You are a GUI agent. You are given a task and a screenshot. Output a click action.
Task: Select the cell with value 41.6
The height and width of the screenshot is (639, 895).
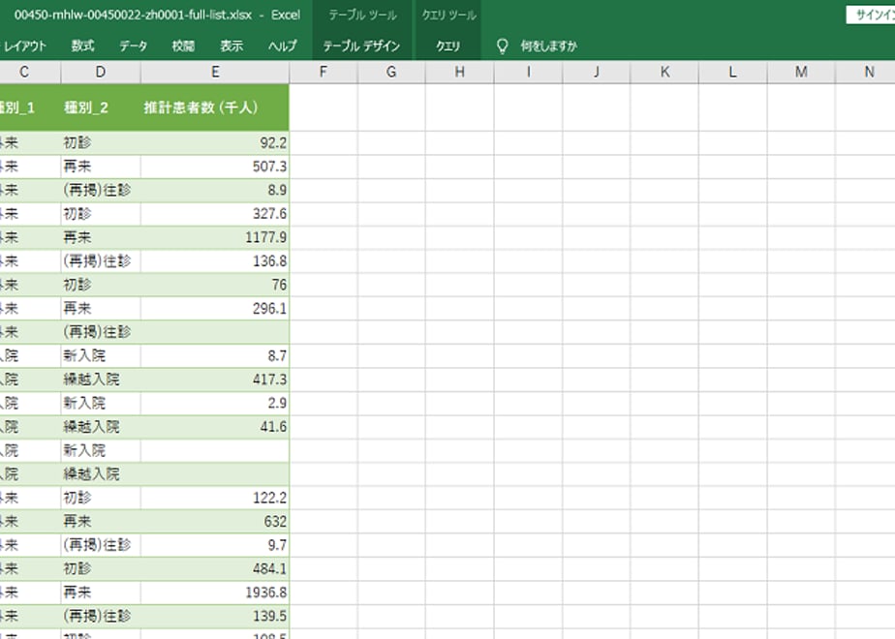tap(215, 427)
